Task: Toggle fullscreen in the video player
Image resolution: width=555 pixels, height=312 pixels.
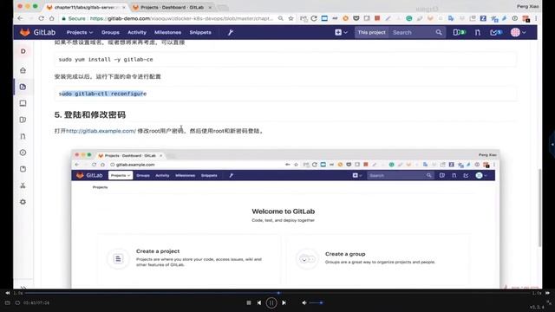Action: 549,302
